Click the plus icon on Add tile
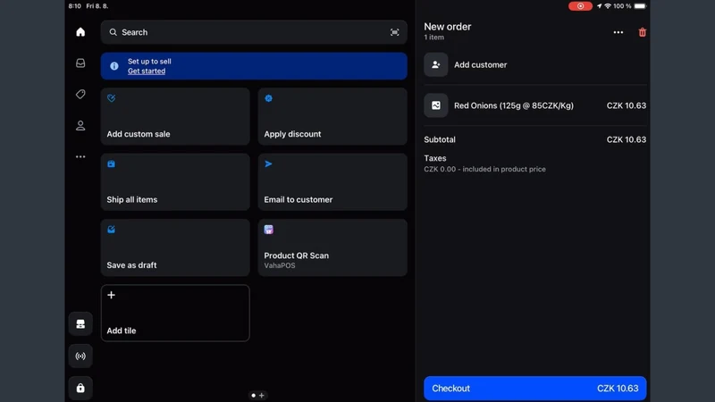Image resolution: width=715 pixels, height=402 pixels. pos(111,295)
